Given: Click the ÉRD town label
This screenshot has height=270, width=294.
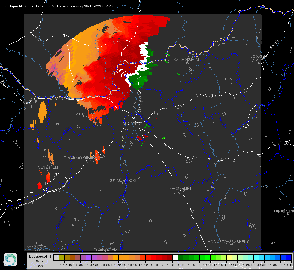Looking at the screenshot, I should coord(123,137).
